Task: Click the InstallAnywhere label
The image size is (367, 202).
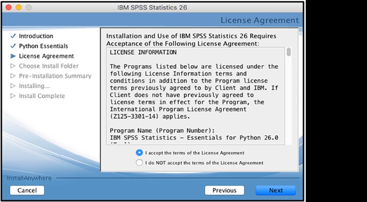Action: point(29,178)
